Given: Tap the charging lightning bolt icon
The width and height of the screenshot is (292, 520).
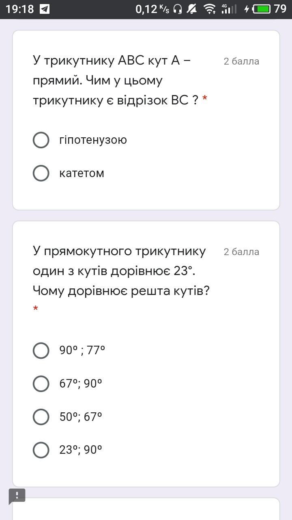Looking at the screenshot, I should click(x=247, y=9).
